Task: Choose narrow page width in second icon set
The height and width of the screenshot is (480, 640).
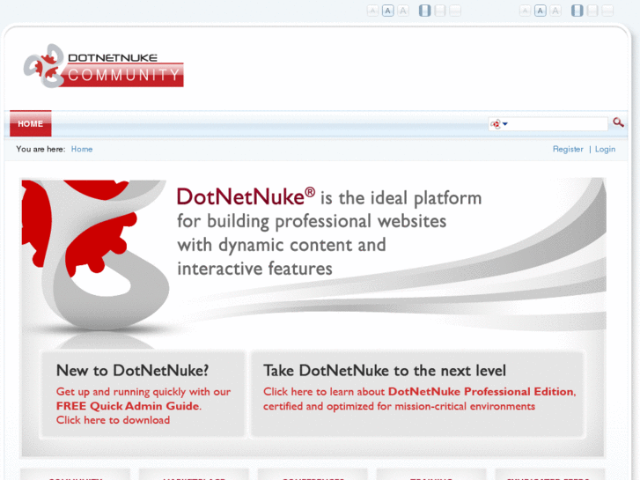Action: [x=577, y=11]
